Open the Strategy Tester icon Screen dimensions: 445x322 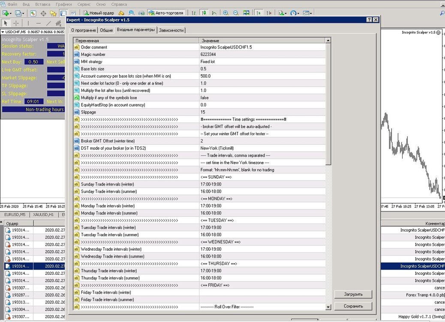pos(73,13)
